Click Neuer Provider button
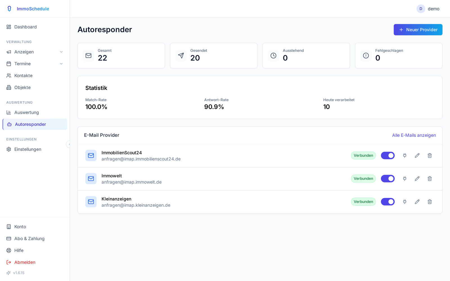Image resolution: width=450 pixels, height=281 pixels. (418, 30)
